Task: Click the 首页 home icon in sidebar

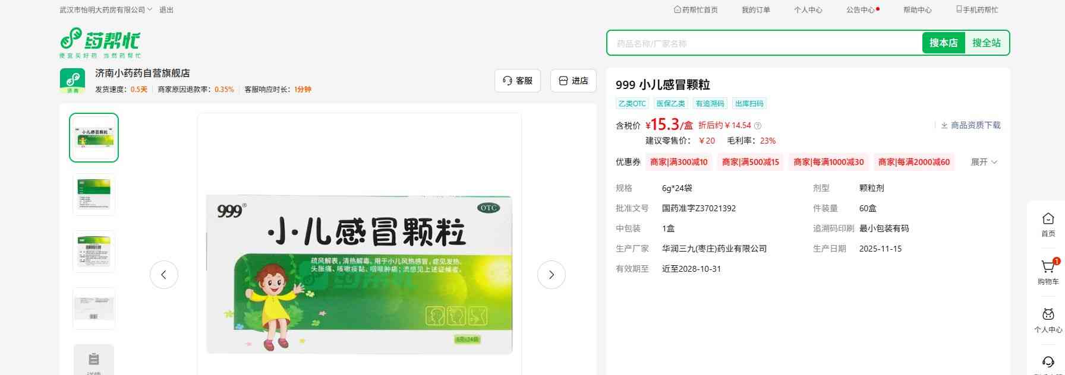Action: coord(1048,219)
